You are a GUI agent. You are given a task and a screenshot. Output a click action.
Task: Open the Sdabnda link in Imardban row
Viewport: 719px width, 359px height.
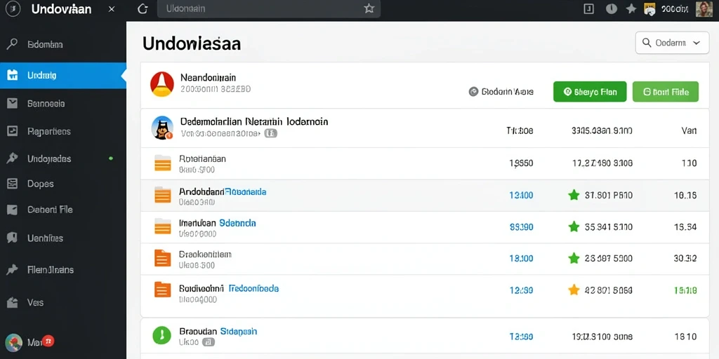[x=237, y=223]
